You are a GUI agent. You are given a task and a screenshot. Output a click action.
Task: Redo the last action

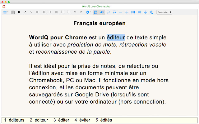[x=81, y=12]
